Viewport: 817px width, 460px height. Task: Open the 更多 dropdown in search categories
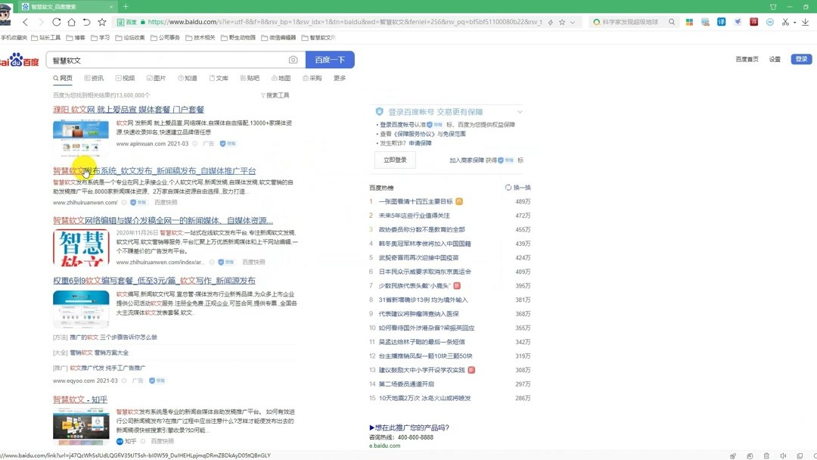340,77
